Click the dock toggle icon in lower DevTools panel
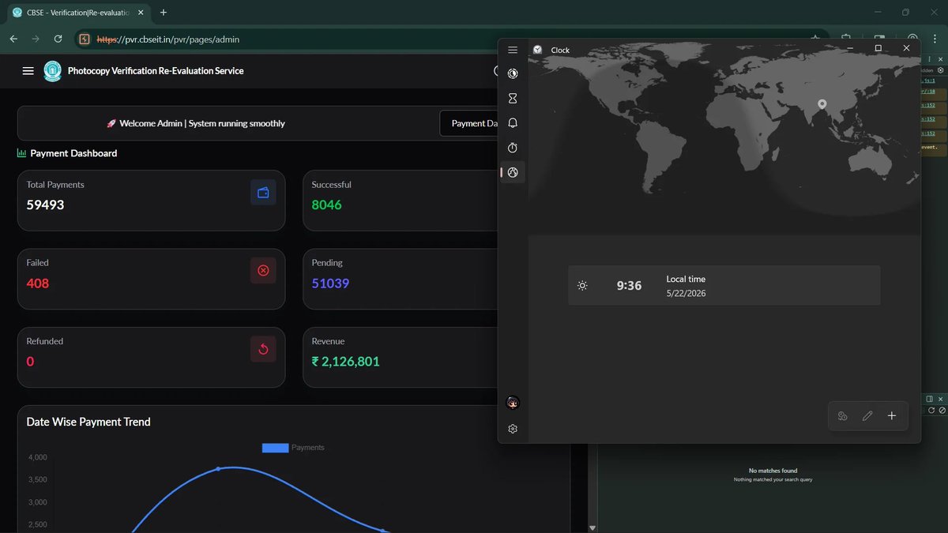Image resolution: width=948 pixels, height=533 pixels. 930,400
